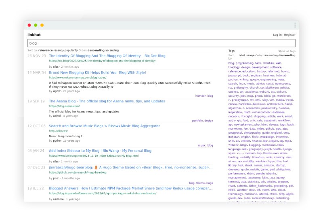Open 'The Asana Blog' bookmark title
Viewport: 323px width, 219px height.
[x=107, y=101]
